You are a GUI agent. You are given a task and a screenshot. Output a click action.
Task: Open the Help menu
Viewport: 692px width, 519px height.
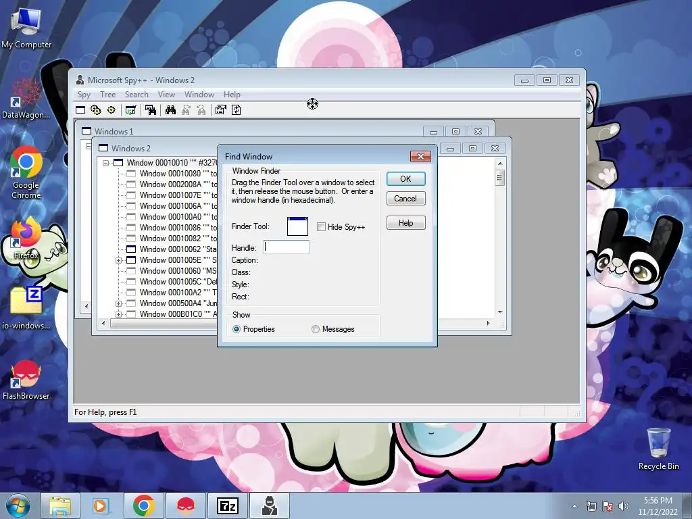(232, 95)
